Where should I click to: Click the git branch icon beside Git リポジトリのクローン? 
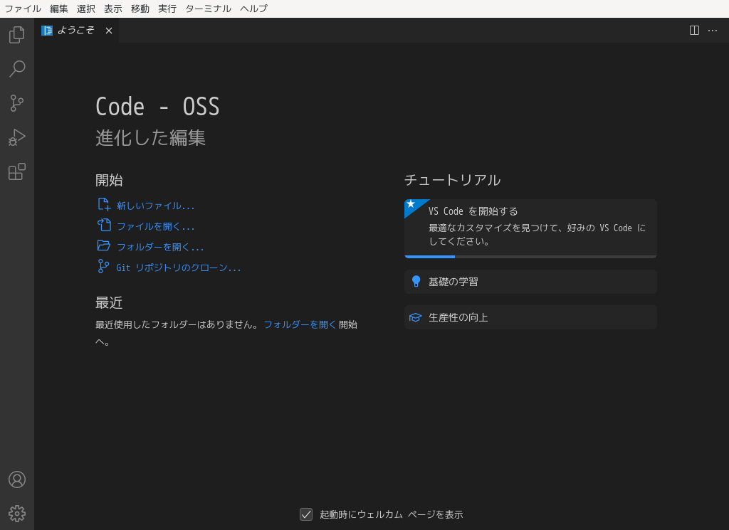103,266
